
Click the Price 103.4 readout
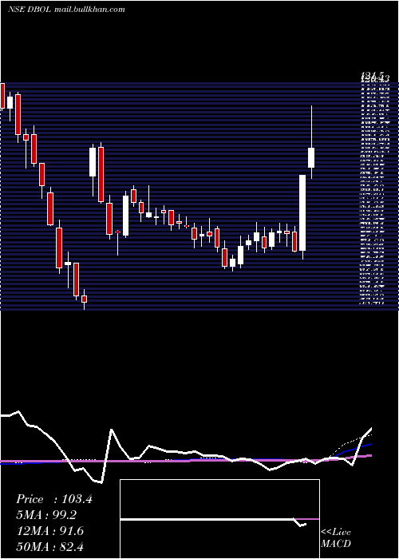(54, 499)
